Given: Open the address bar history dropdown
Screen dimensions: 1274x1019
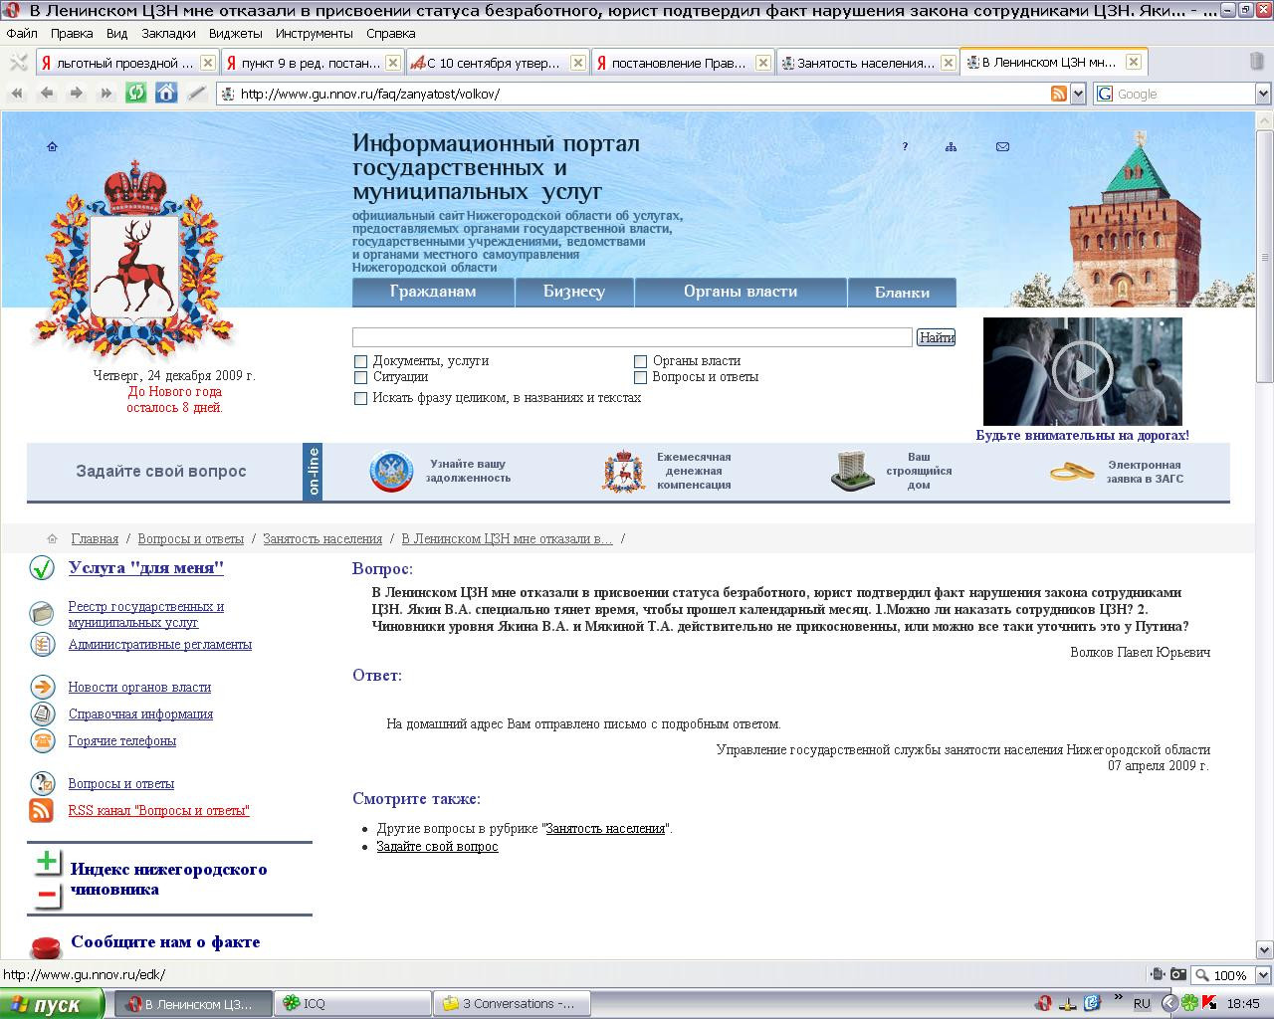Looking at the screenshot, I should coord(1077,94).
